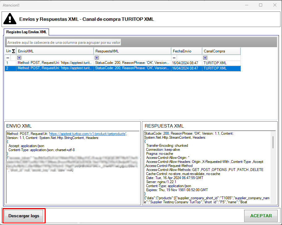Click the FechaEnvio cell in highlighted row 2
This screenshot has height=225, width=282.
click(x=187, y=68)
